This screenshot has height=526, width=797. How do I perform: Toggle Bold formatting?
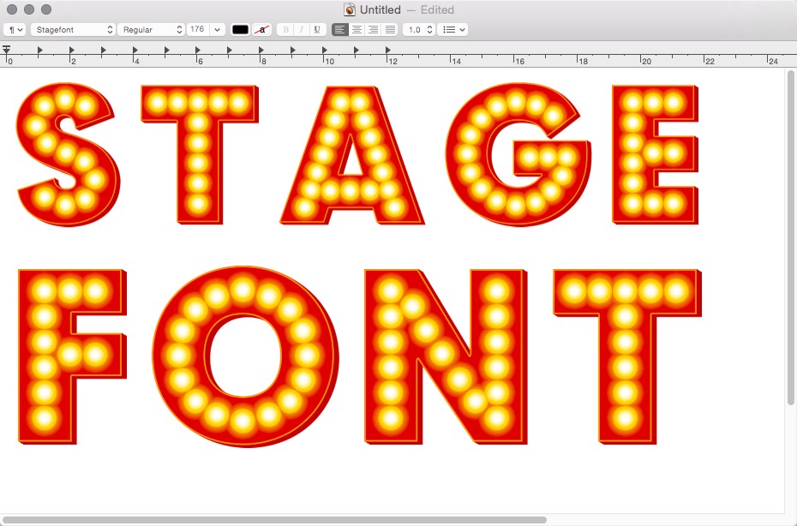[x=285, y=29]
